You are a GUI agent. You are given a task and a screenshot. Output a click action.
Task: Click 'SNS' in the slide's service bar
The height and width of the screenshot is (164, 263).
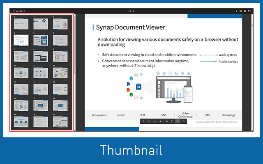164,115
